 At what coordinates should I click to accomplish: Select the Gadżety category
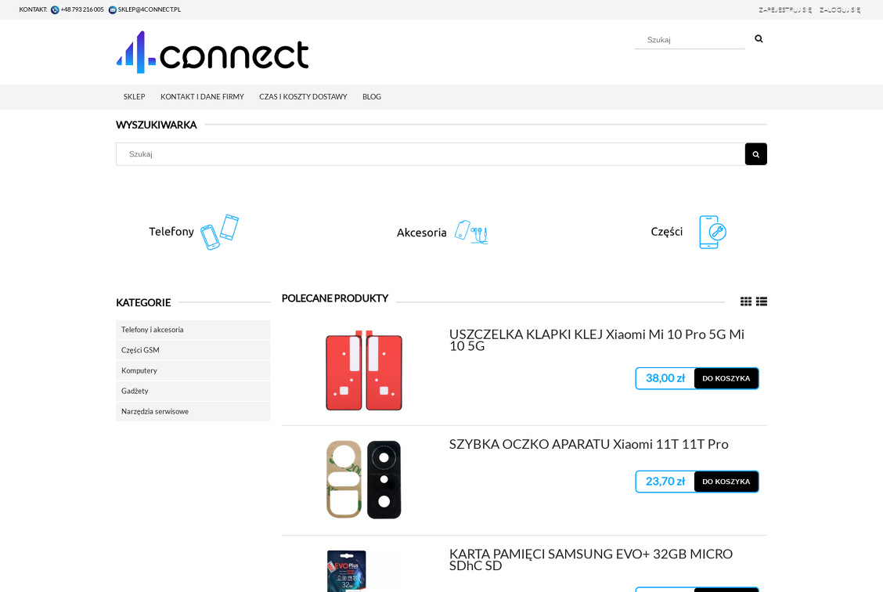pyautogui.click(x=193, y=391)
